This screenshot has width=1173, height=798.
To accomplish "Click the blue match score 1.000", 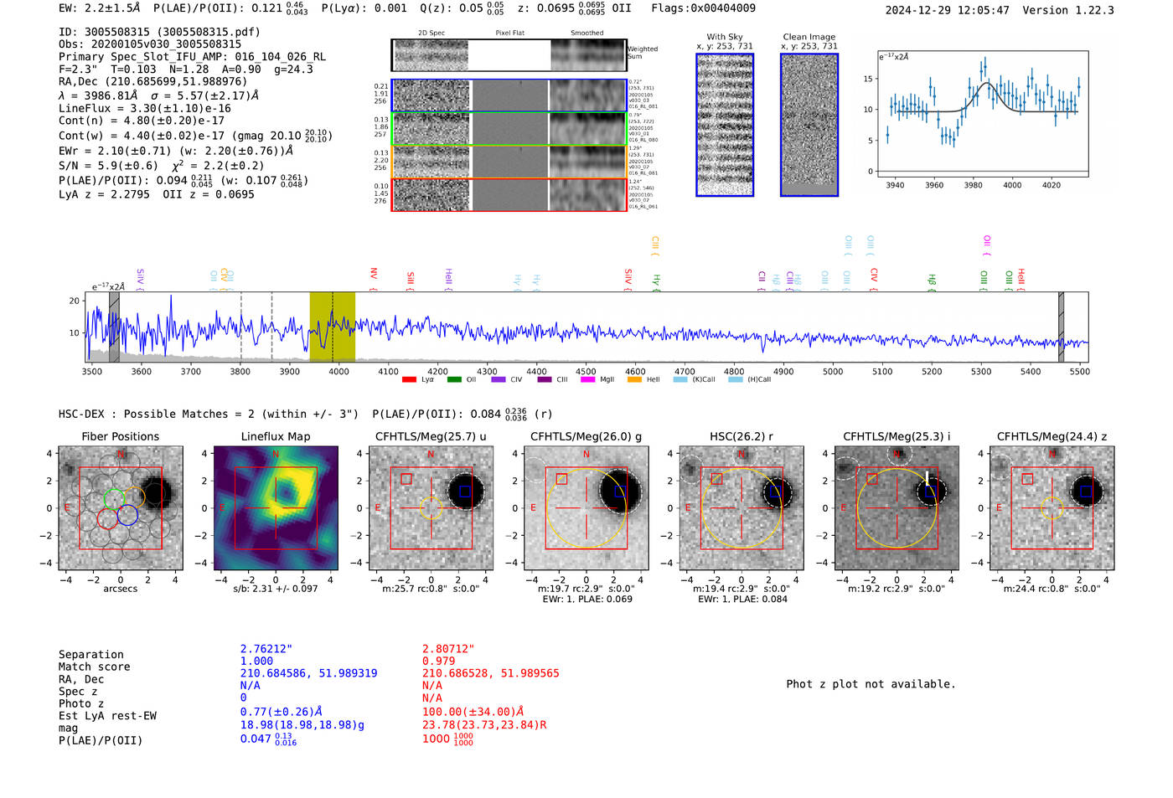I will point(256,661).
